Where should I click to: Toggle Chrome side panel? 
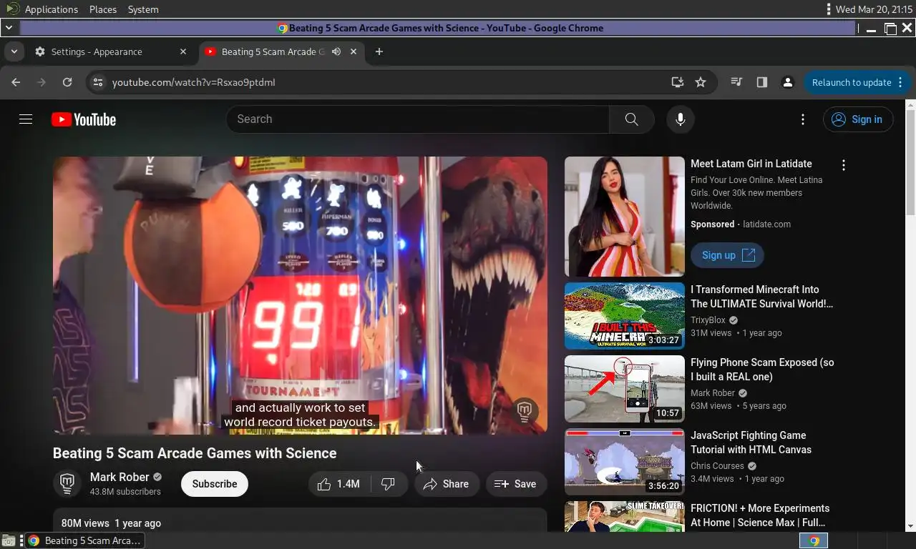(762, 82)
